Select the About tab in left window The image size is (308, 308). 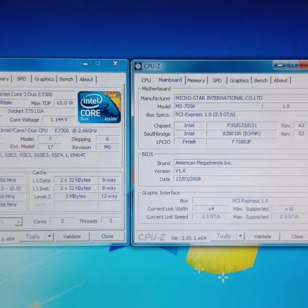tap(86, 79)
